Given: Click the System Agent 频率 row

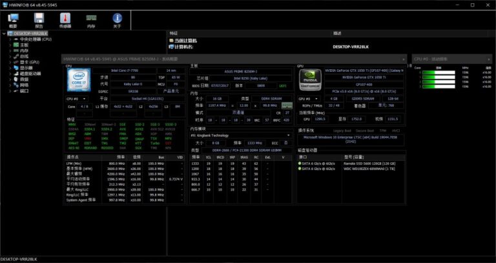Looking at the screenshot, I should [124, 200].
